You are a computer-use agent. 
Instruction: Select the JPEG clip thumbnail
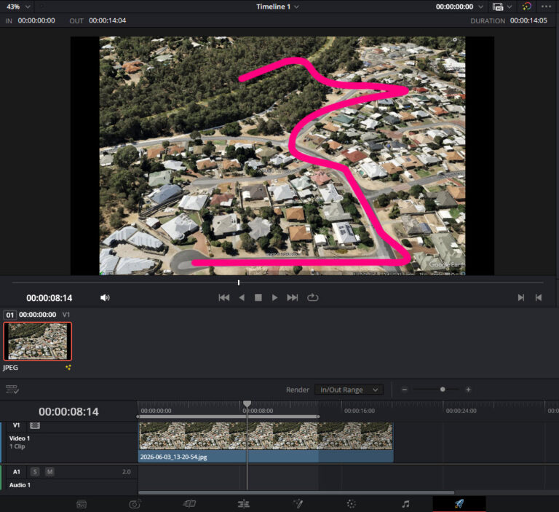[x=37, y=342]
